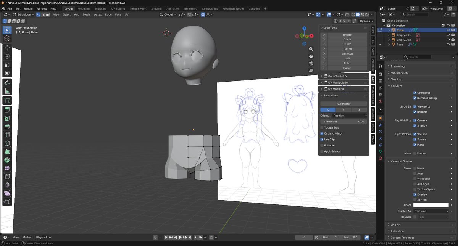
Task: Collapse the LoopTools panel
Action: click(x=343, y=28)
